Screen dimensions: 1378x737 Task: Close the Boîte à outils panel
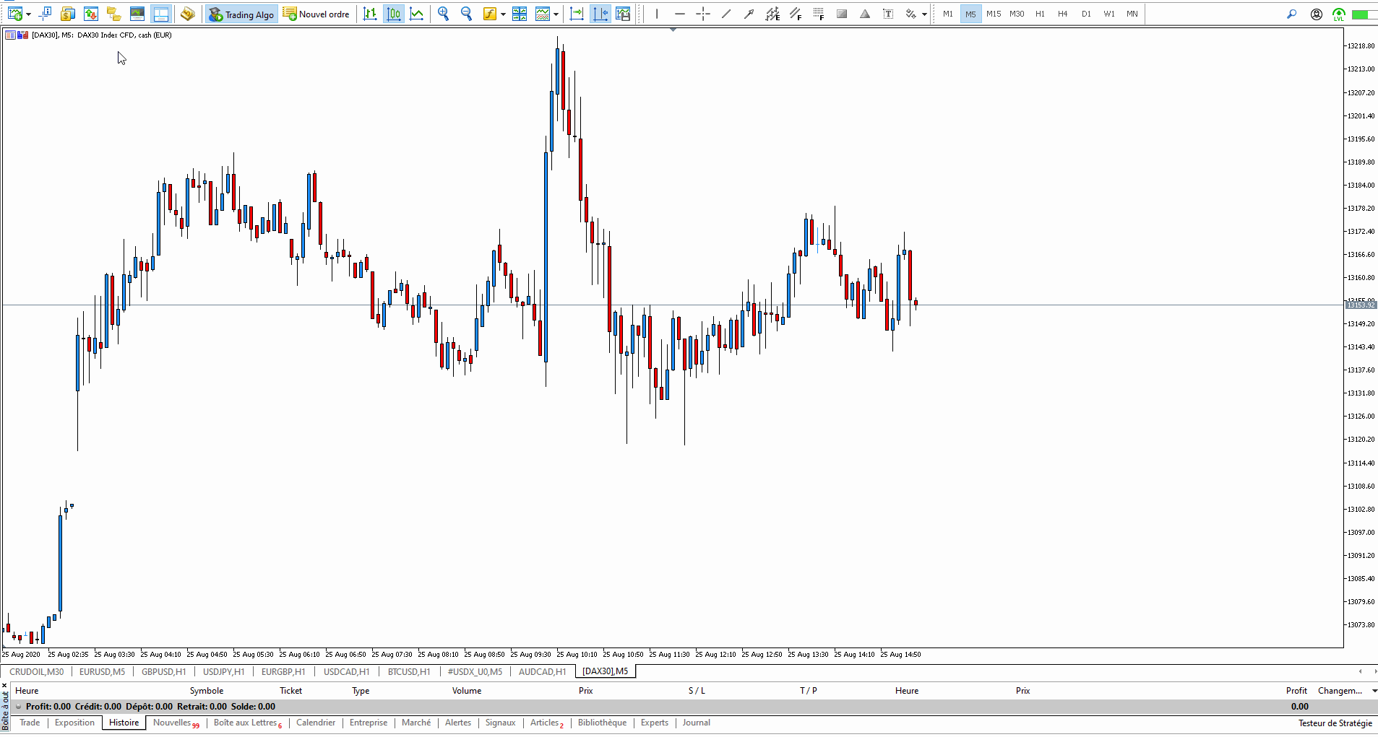click(x=4, y=686)
